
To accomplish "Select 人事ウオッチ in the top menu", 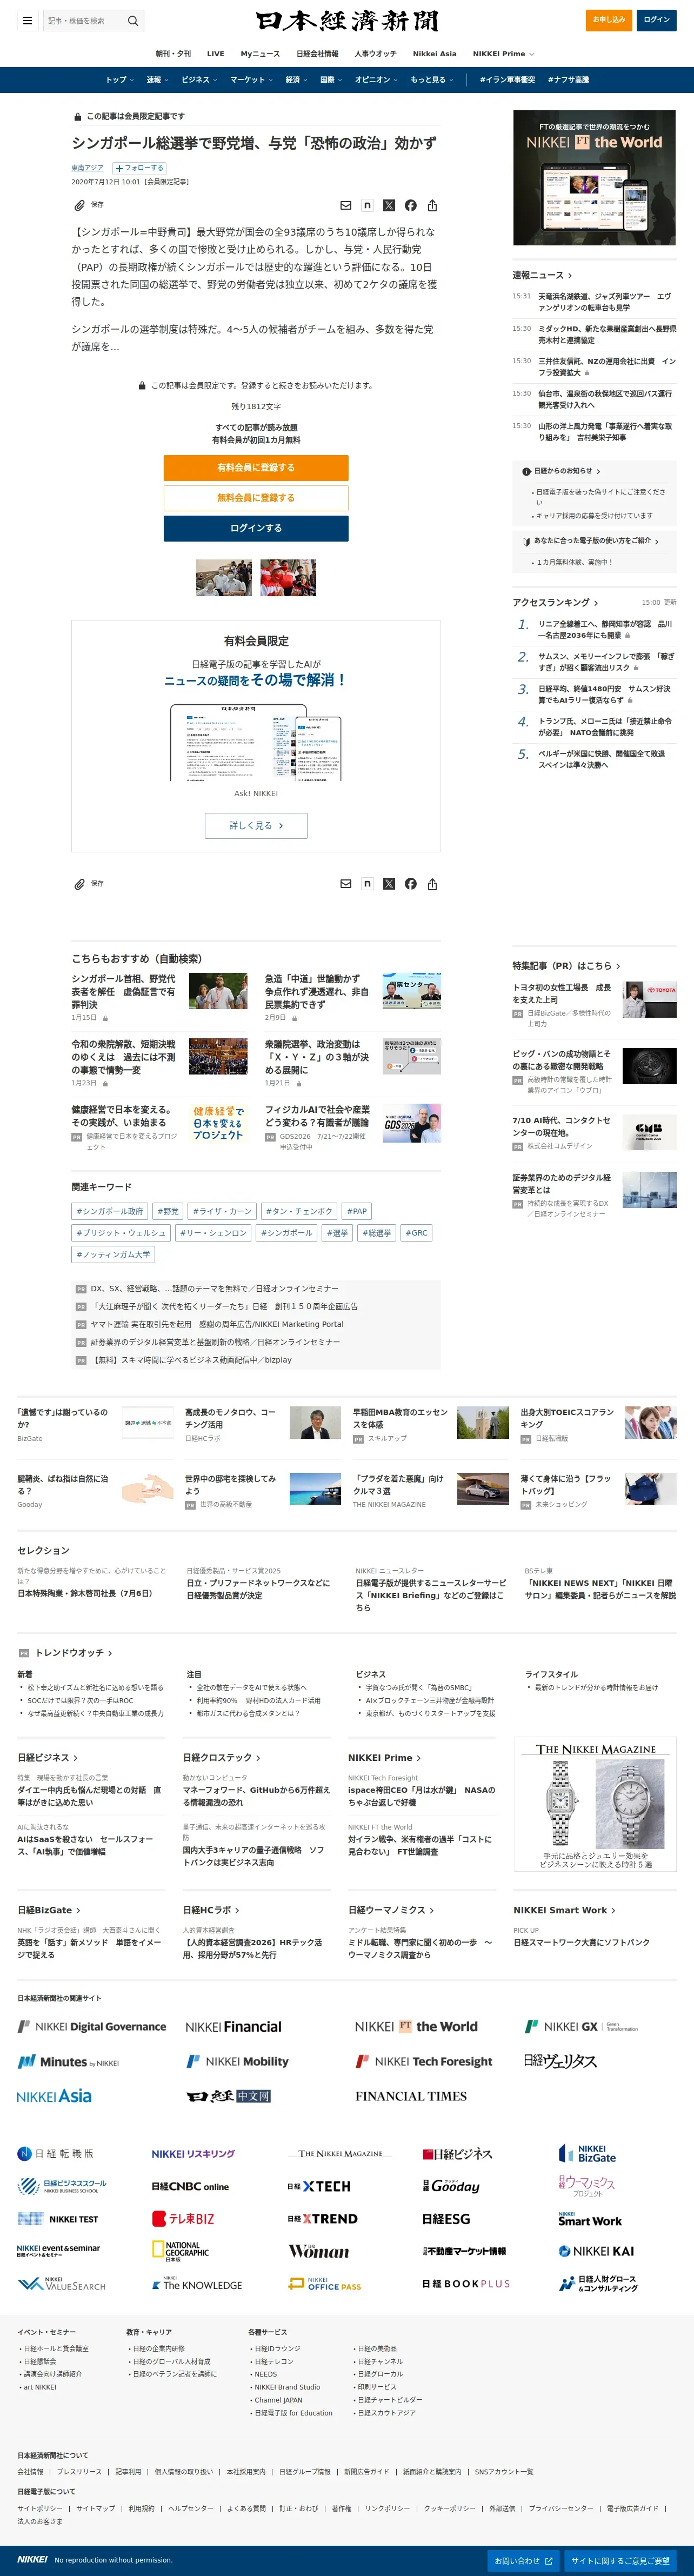I will [x=375, y=54].
